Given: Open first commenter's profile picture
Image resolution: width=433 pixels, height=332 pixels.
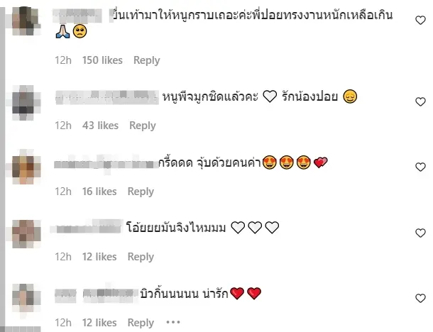Looking at the screenshot, I should 26,21.
